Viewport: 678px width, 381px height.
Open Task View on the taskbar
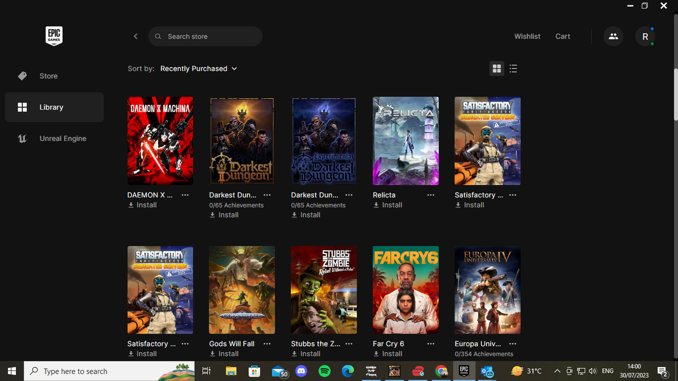(207, 371)
